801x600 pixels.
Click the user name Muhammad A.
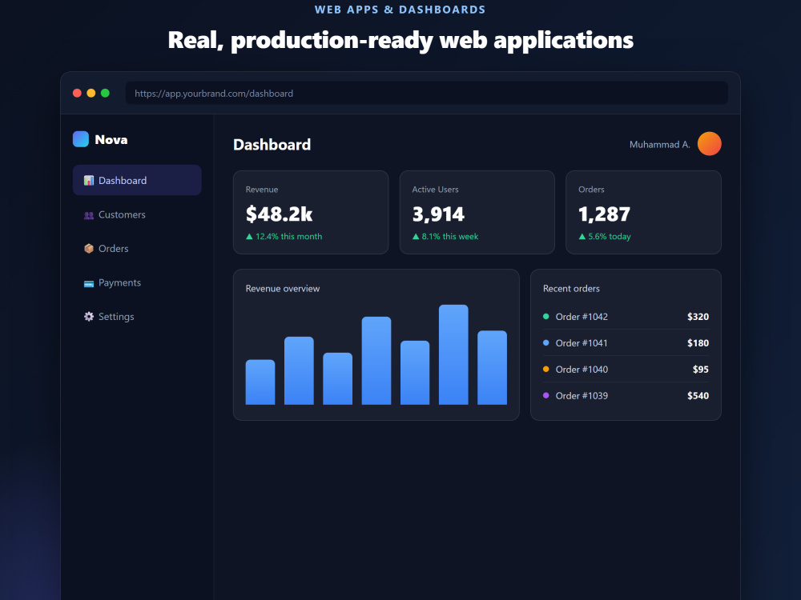[x=659, y=144]
